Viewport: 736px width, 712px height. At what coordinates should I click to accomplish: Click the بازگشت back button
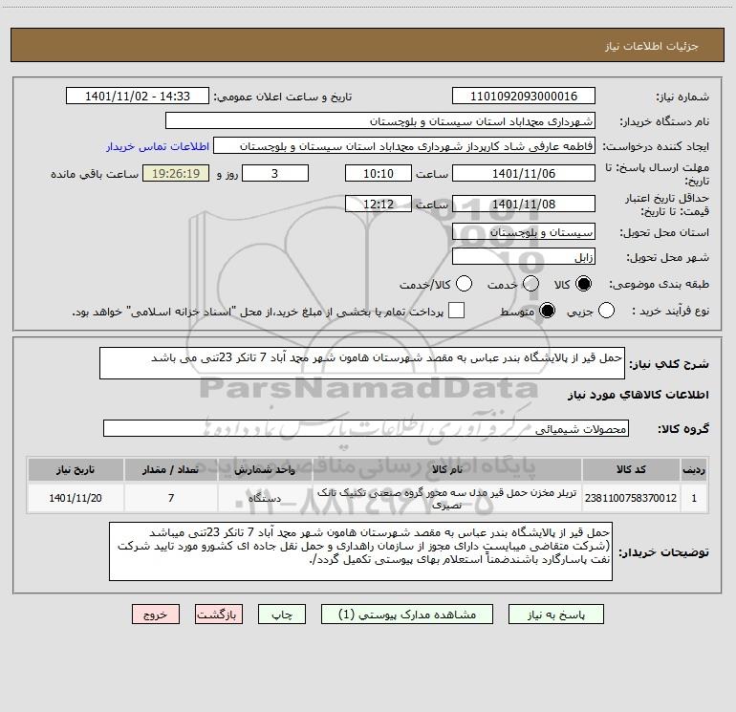(219, 615)
